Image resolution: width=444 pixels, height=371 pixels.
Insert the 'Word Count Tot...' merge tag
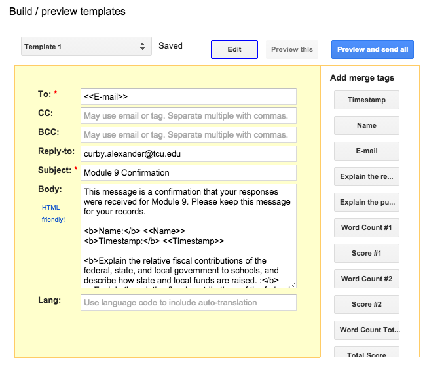(367, 330)
